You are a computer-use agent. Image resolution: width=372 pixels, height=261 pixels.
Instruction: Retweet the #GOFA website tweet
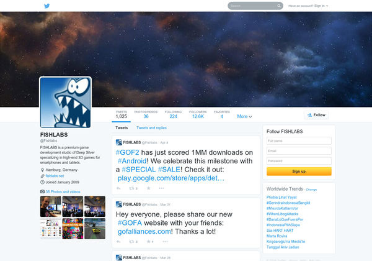click(132, 241)
